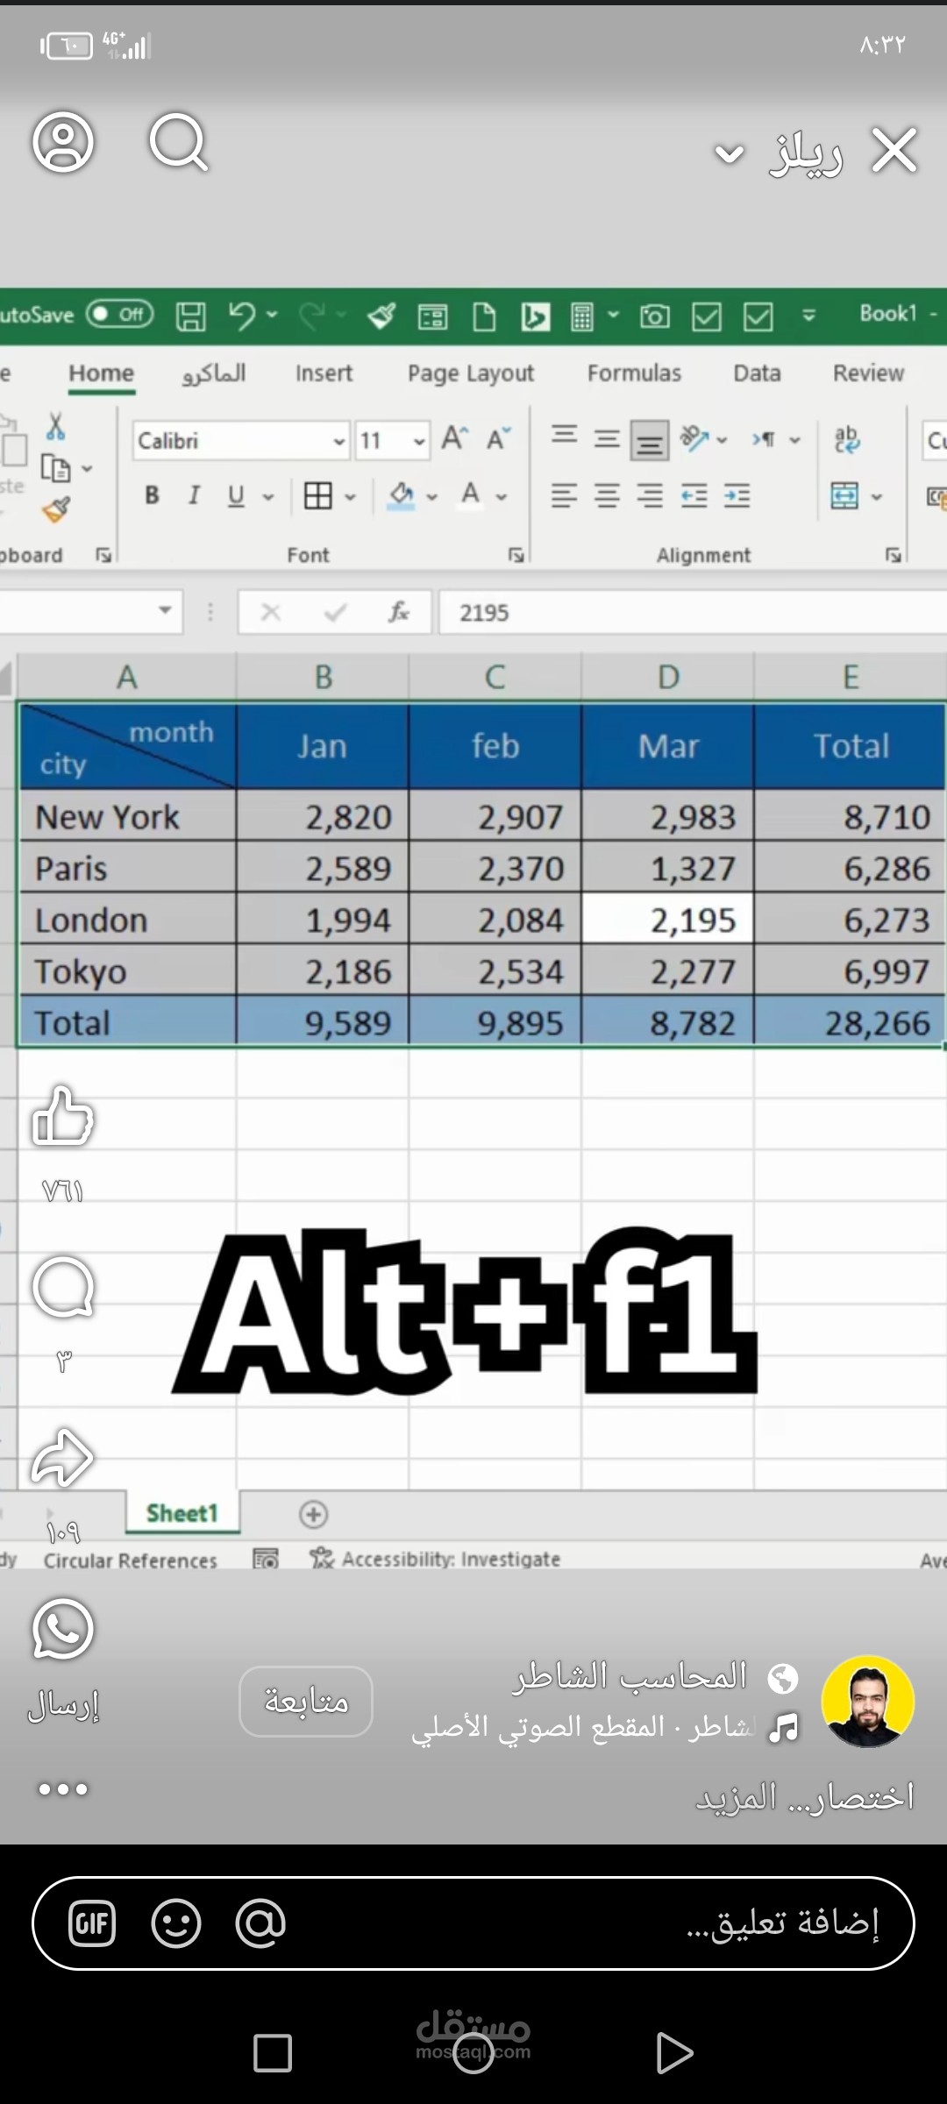The height and width of the screenshot is (2104, 947).
Task: Click the Sheet1 tab
Action: click(182, 1513)
